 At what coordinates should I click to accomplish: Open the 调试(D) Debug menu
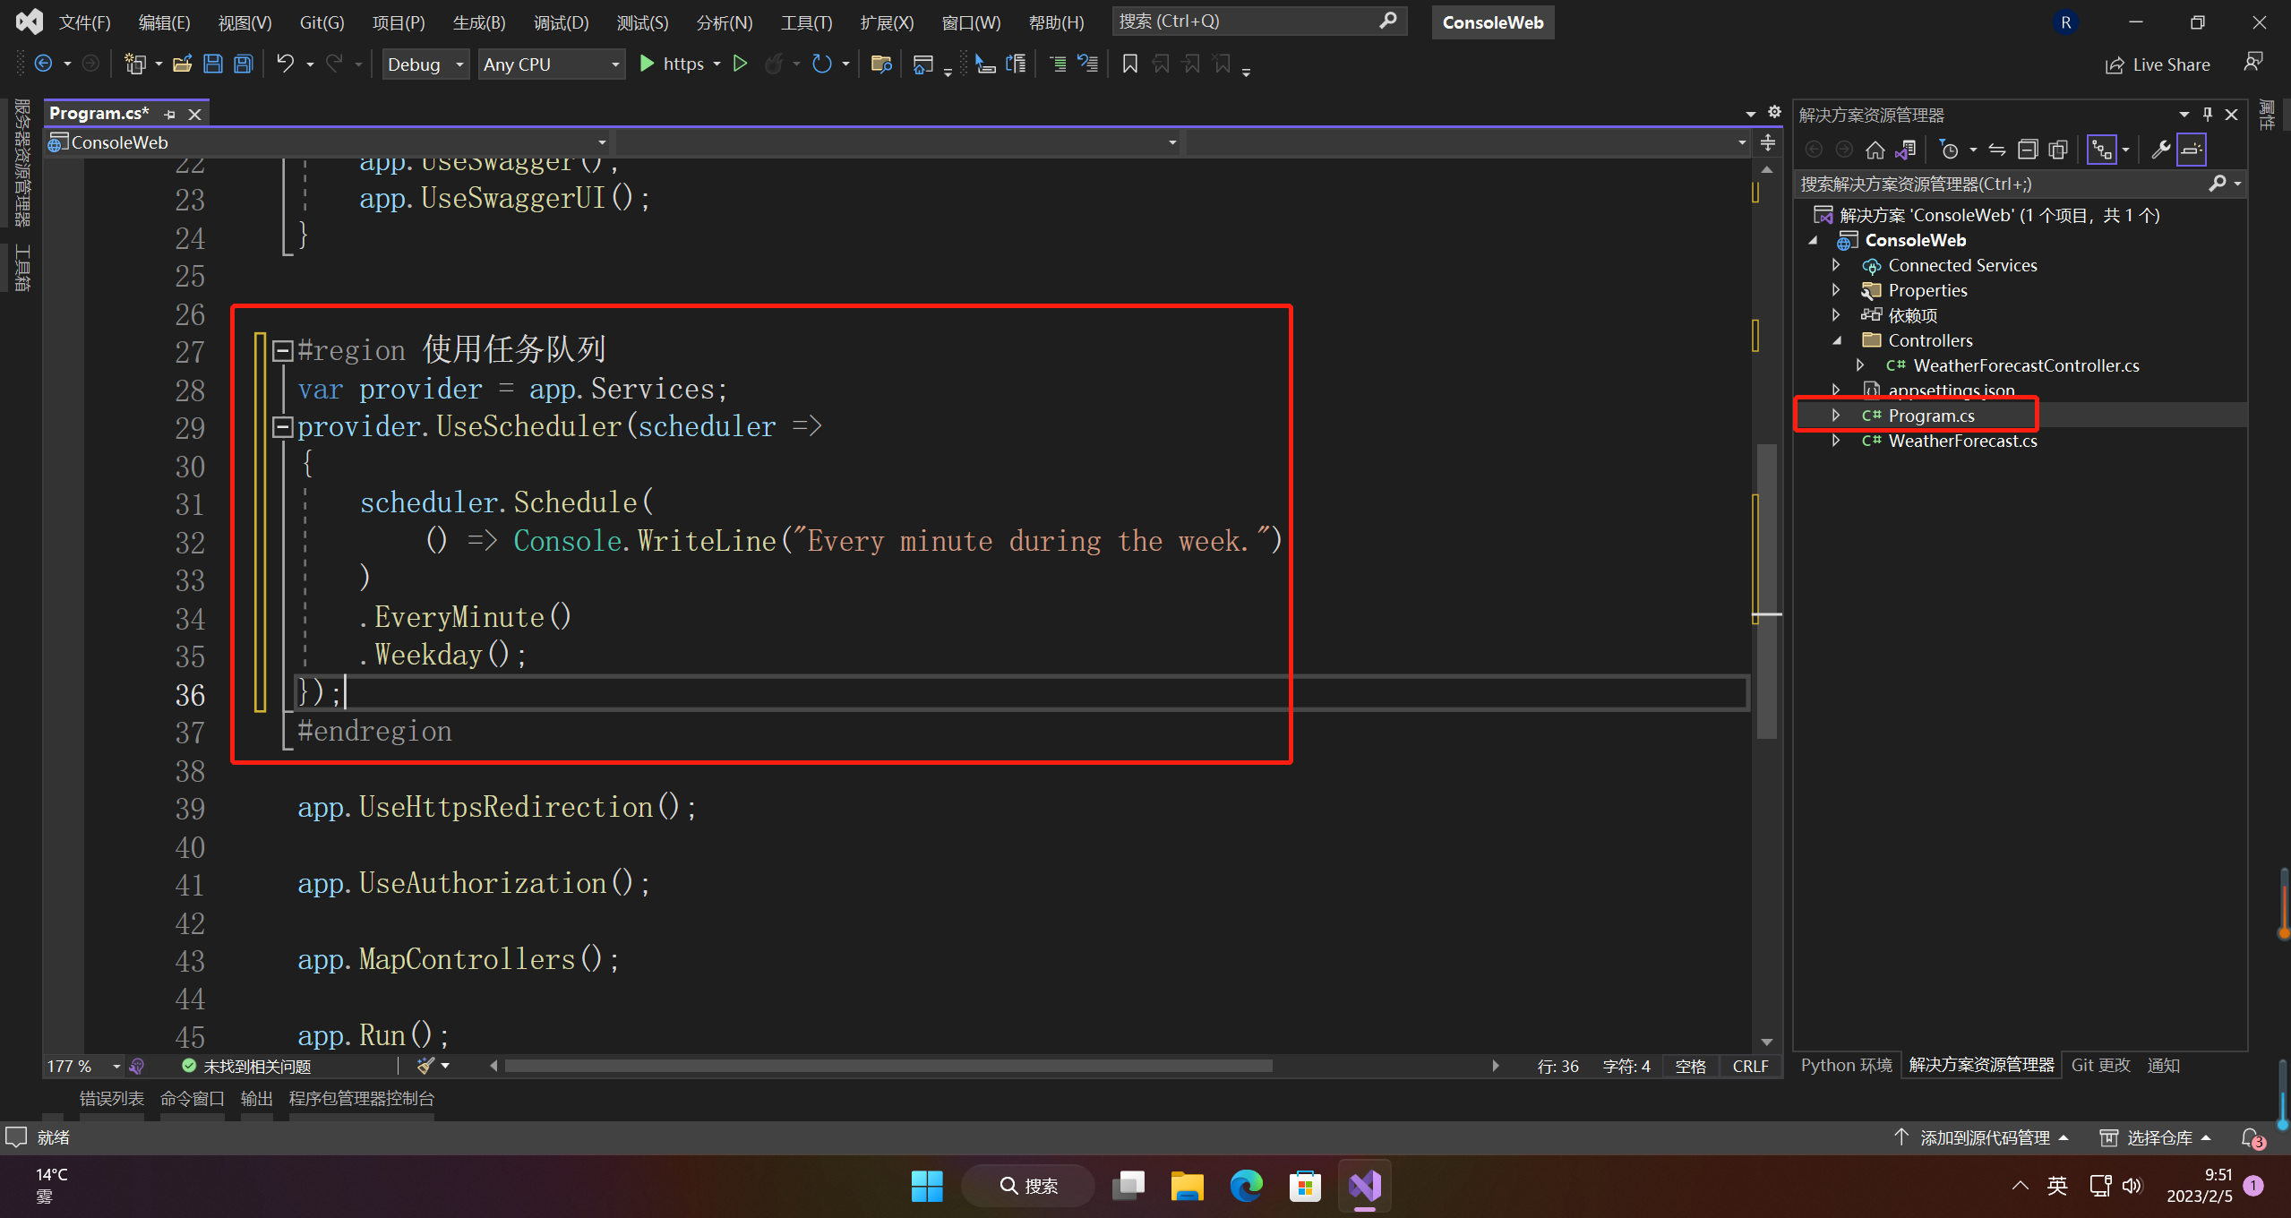(x=561, y=22)
